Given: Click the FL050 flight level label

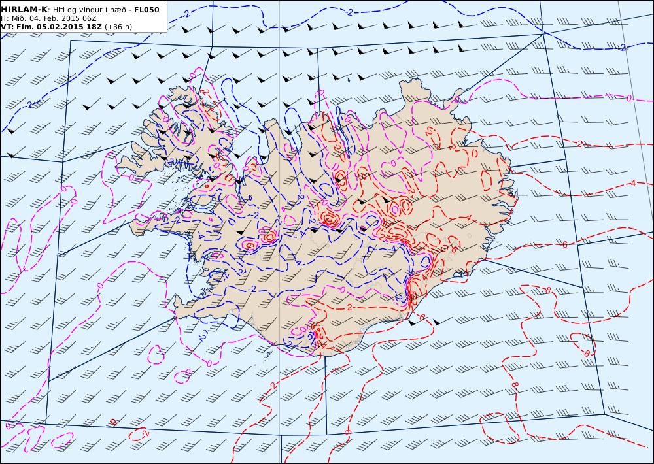Looking at the screenshot, I should pyautogui.click(x=146, y=10).
